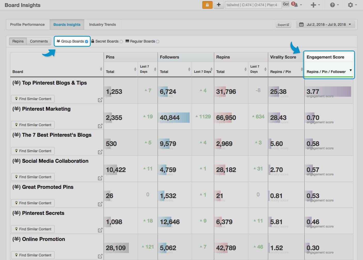This screenshot has height=260, width=363.
Task: Open the Profile Performance tab
Action: 27,25
